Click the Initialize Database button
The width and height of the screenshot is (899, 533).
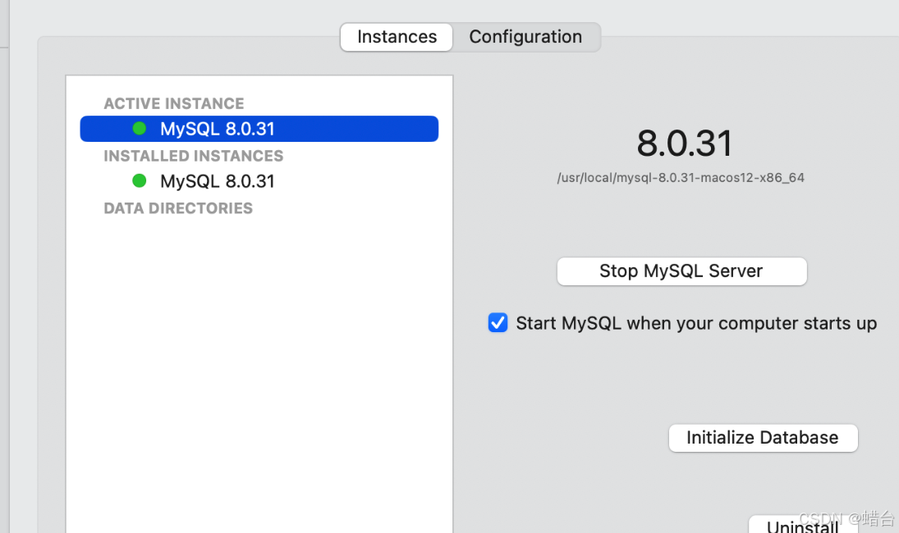[x=763, y=438]
